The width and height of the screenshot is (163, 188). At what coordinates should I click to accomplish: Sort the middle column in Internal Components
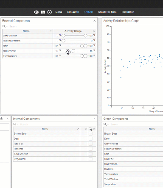tap(86, 129)
